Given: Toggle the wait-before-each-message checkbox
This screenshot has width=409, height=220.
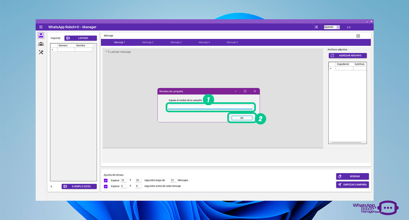Looking at the screenshot, I should point(106,186).
